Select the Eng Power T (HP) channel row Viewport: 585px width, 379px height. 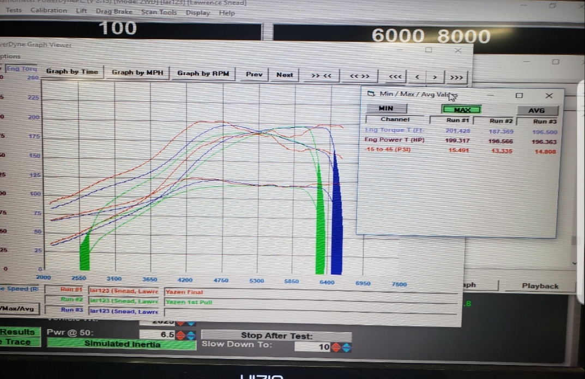point(394,140)
